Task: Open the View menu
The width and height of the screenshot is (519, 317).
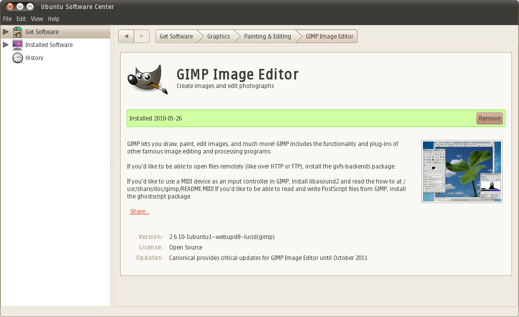Action: tap(37, 19)
